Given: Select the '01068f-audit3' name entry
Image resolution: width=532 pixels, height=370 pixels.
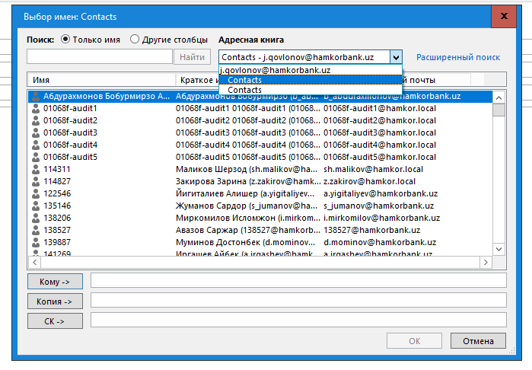Looking at the screenshot, I should (x=70, y=132).
